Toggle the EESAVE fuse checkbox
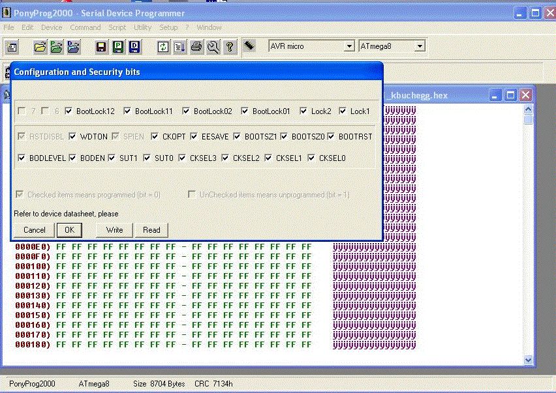The image size is (556, 393). point(194,136)
